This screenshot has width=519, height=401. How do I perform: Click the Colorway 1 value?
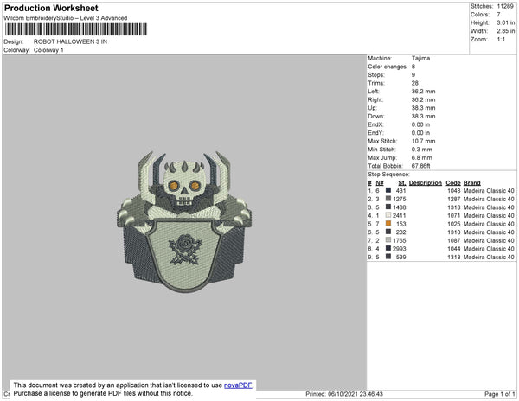pos(48,50)
